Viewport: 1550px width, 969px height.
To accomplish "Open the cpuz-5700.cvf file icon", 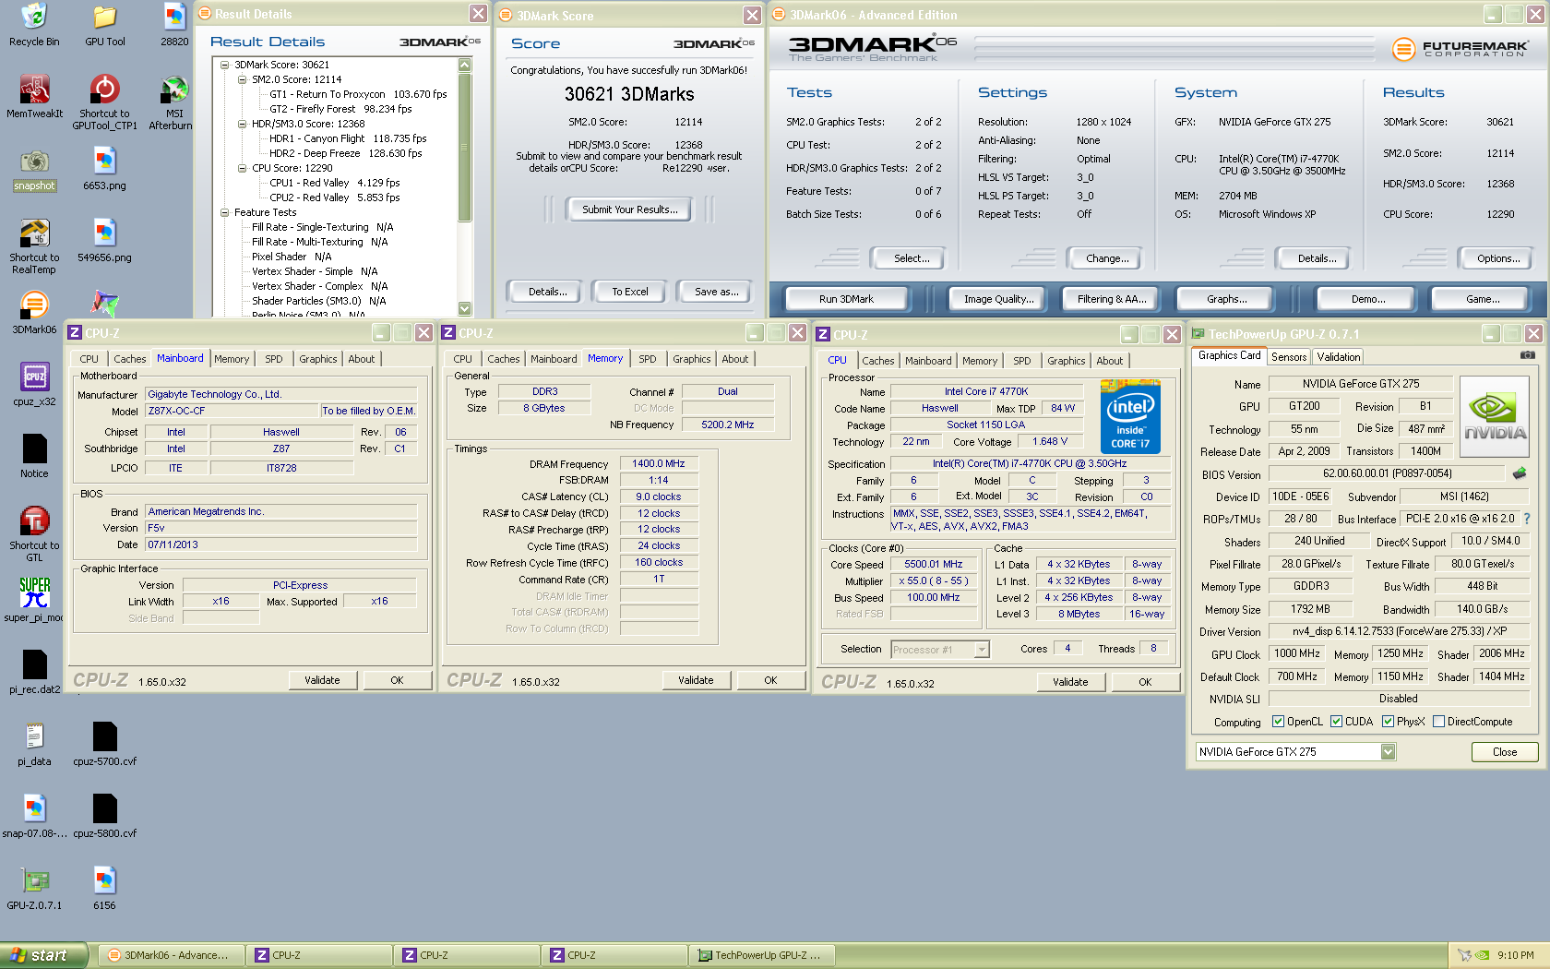I will [x=104, y=744].
